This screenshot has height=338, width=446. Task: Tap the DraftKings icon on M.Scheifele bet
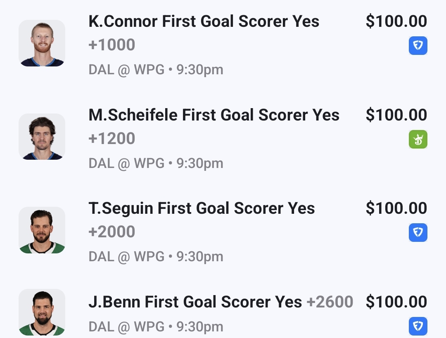(418, 139)
